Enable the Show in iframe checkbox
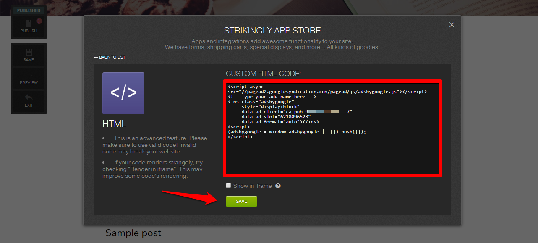Viewport: 538px width, 243px height. (228, 185)
